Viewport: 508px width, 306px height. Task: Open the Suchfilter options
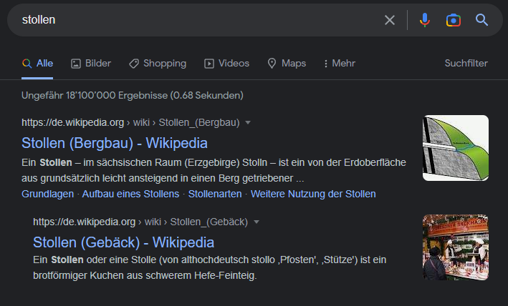tap(466, 64)
